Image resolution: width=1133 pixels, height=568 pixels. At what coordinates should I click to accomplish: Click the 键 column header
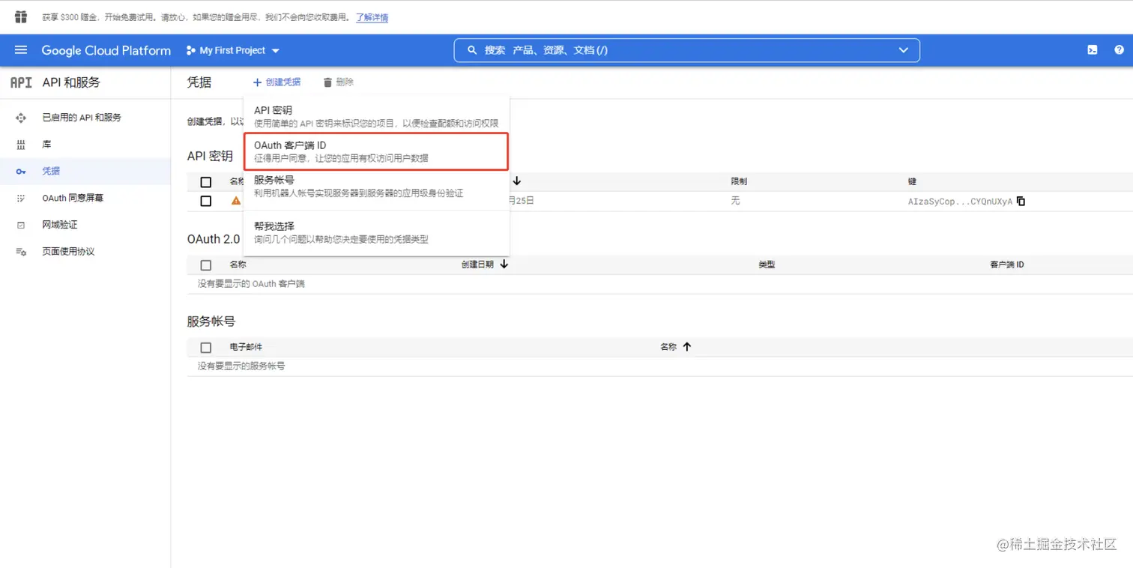pyautogui.click(x=912, y=181)
